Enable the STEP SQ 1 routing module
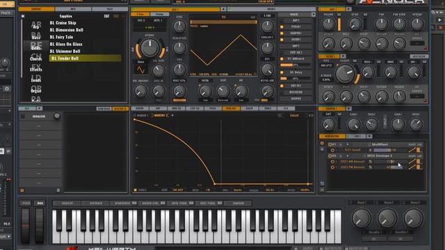The width and height of the screenshot is (445, 250). [282, 53]
